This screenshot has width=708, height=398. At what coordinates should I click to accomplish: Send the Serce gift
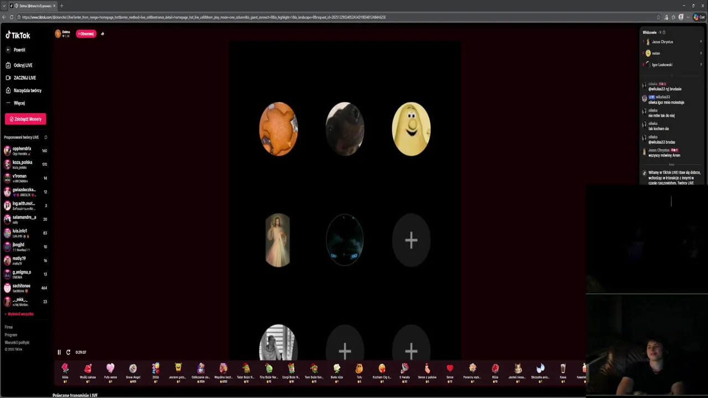450,372
